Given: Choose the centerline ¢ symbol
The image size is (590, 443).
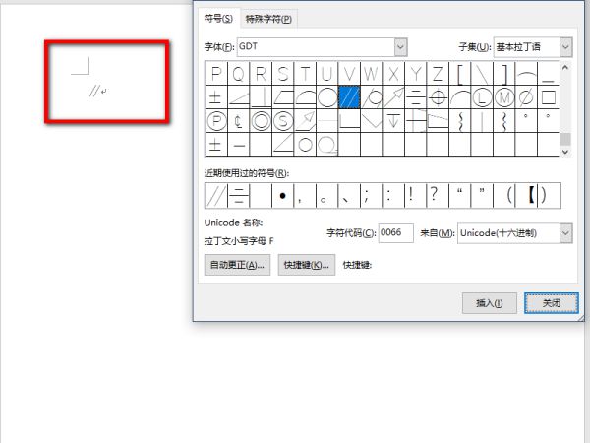Looking at the screenshot, I should 238,120.
